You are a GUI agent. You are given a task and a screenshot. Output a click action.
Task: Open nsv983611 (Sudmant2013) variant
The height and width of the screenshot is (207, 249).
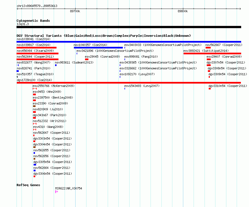tap(74, 62)
